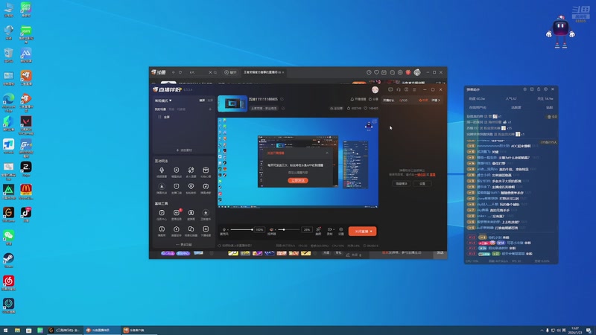The height and width of the screenshot is (335, 596).
Task: Open the heart follows icon in Douyu browser
Action: pyautogui.click(x=376, y=72)
